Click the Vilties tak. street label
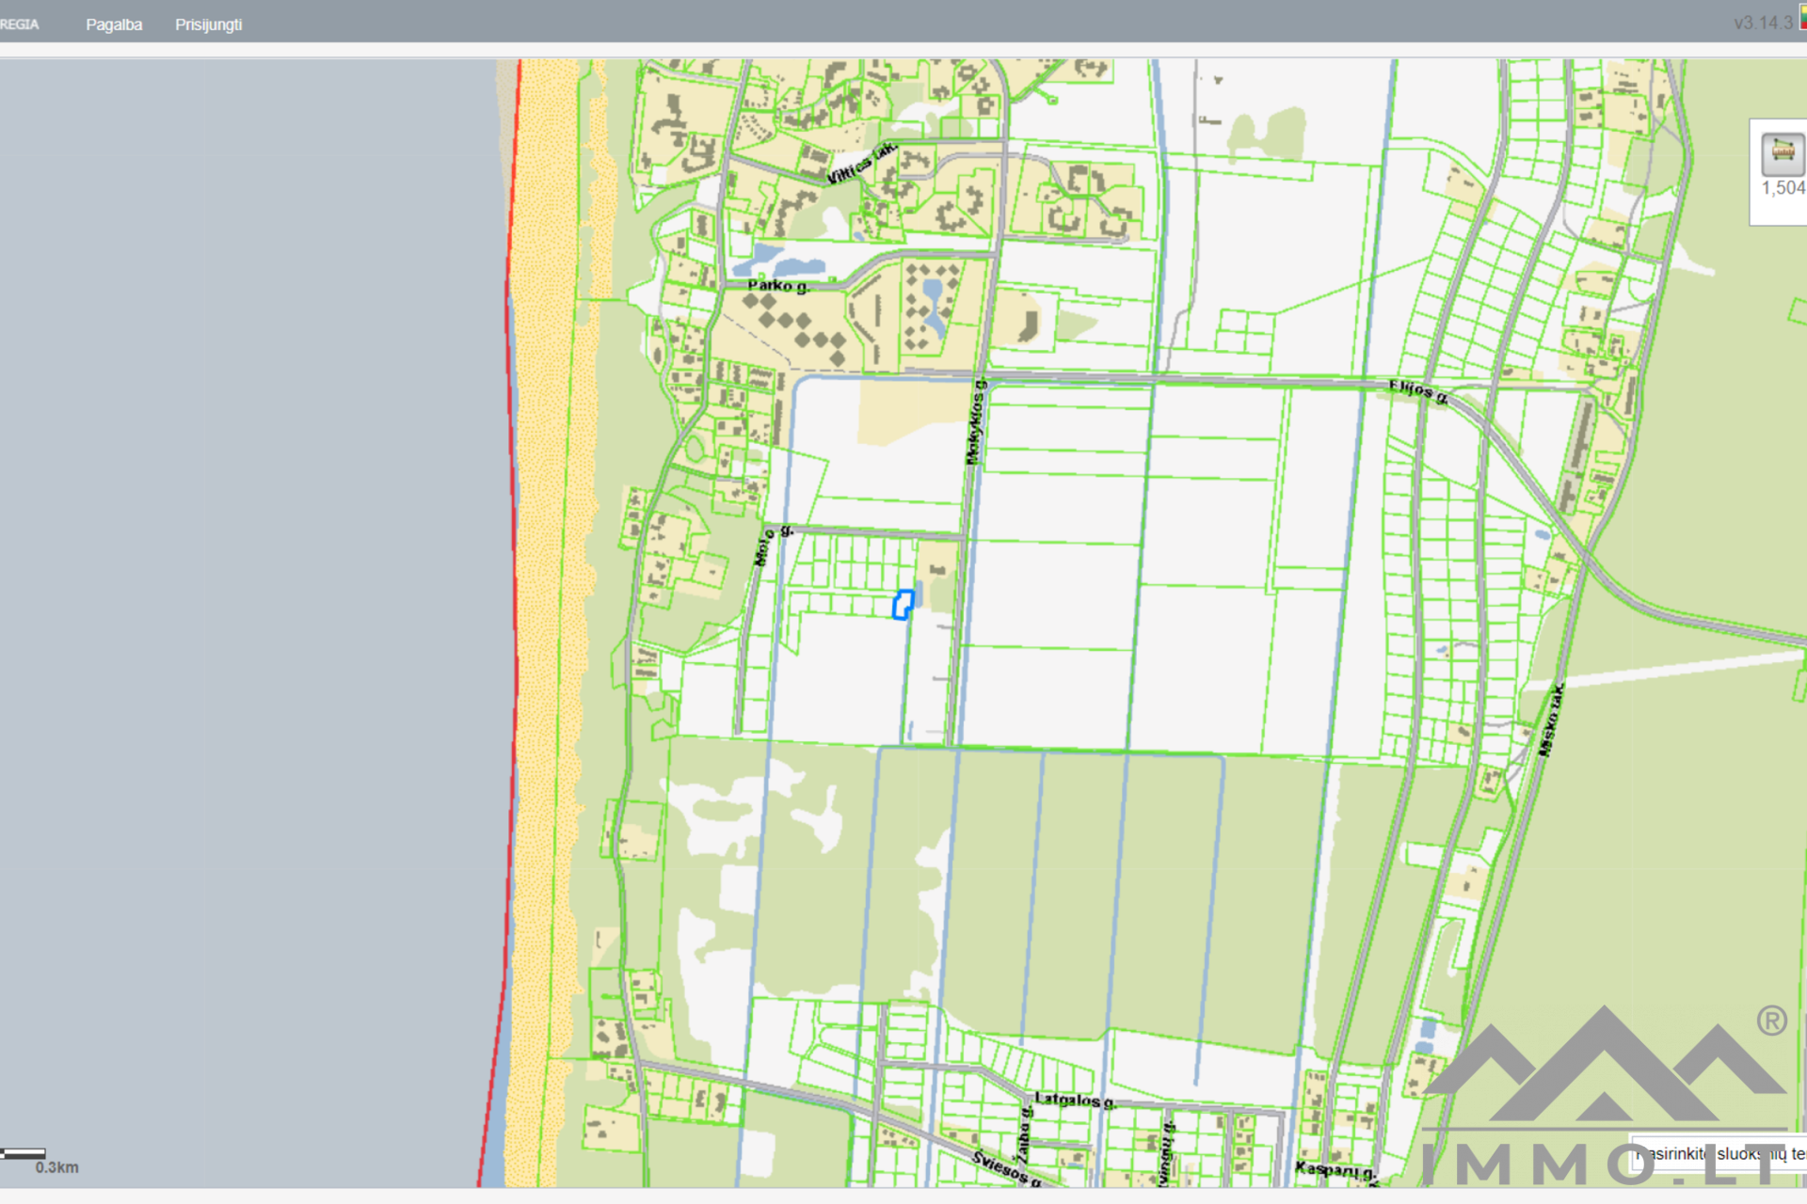Screen dimensions: 1807x1204 [x=861, y=164]
